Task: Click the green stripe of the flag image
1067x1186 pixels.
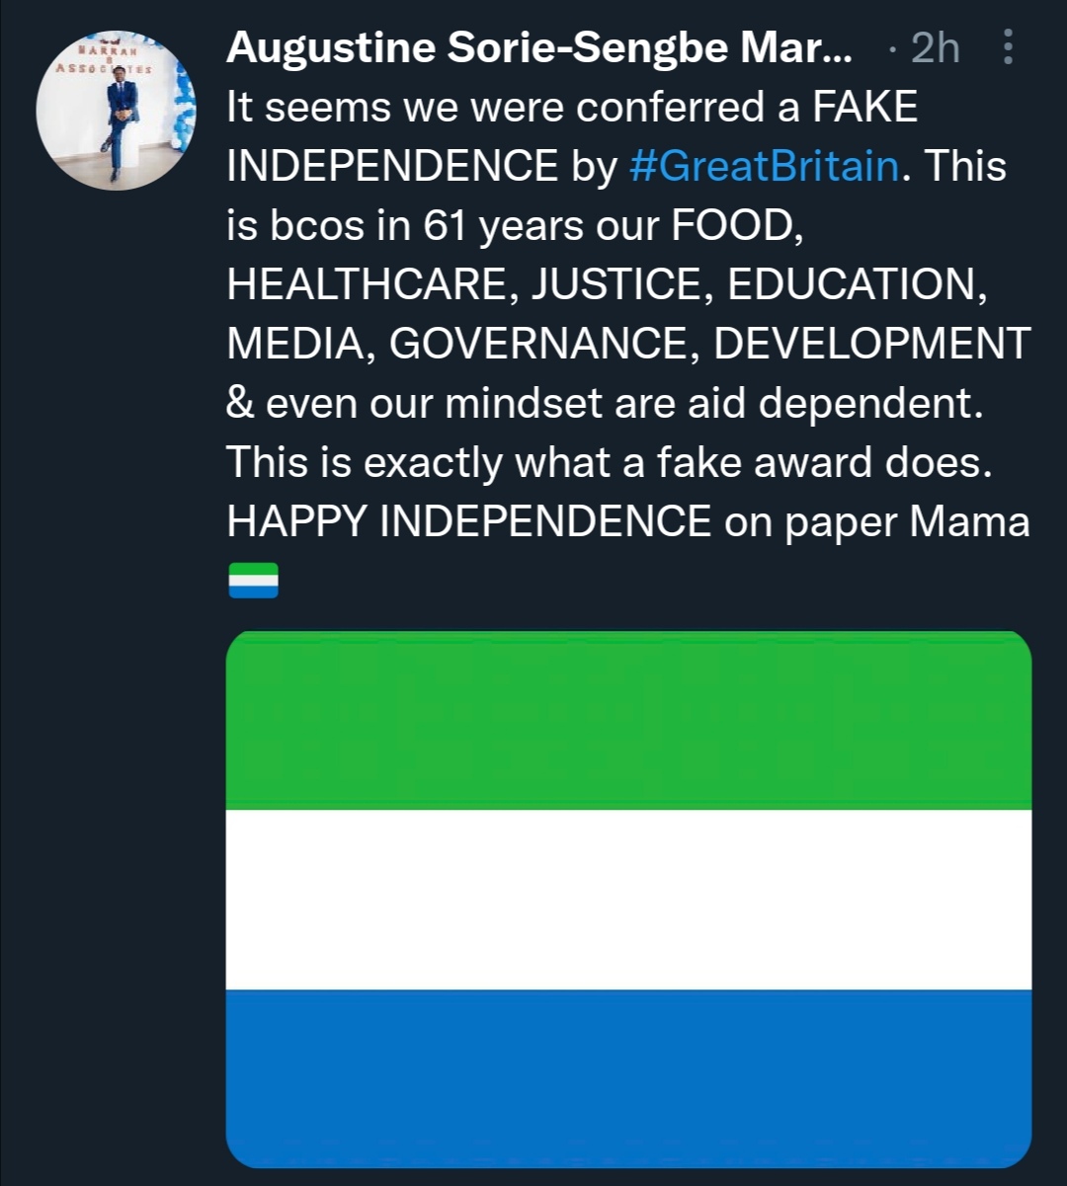Action: pos(628,720)
